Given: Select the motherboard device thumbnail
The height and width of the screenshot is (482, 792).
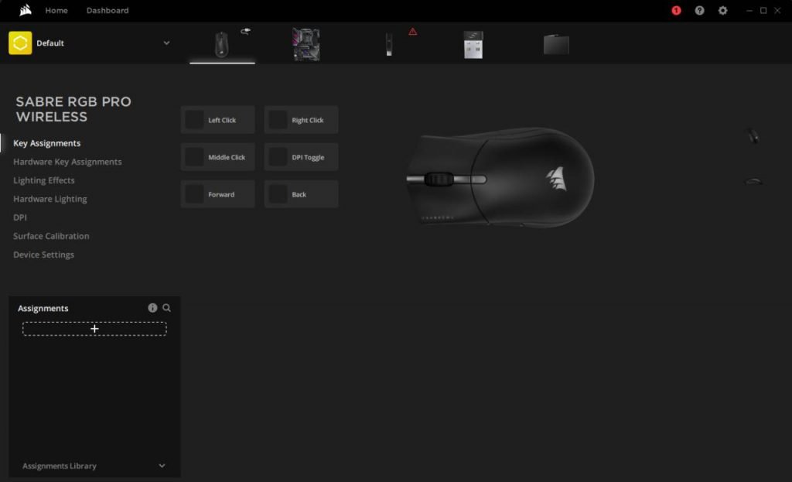Looking at the screenshot, I should click(306, 44).
